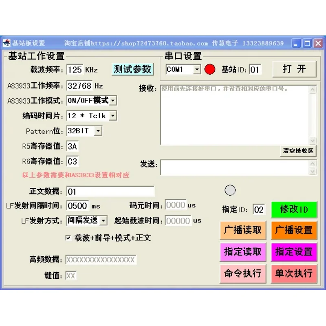Click the green 修改ID button
326x326 pixels.
coord(294,209)
